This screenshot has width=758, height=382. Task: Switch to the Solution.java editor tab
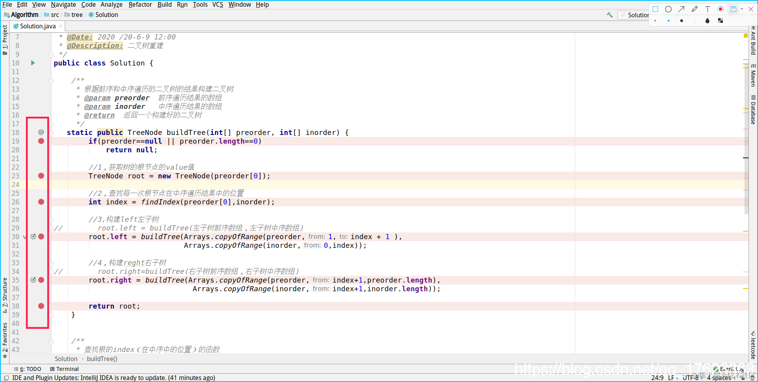click(x=38, y=26)
